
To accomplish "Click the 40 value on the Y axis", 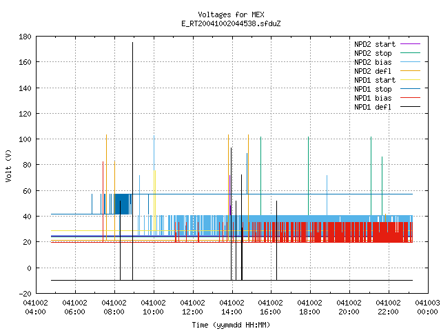I will click(x=28, y=217).
